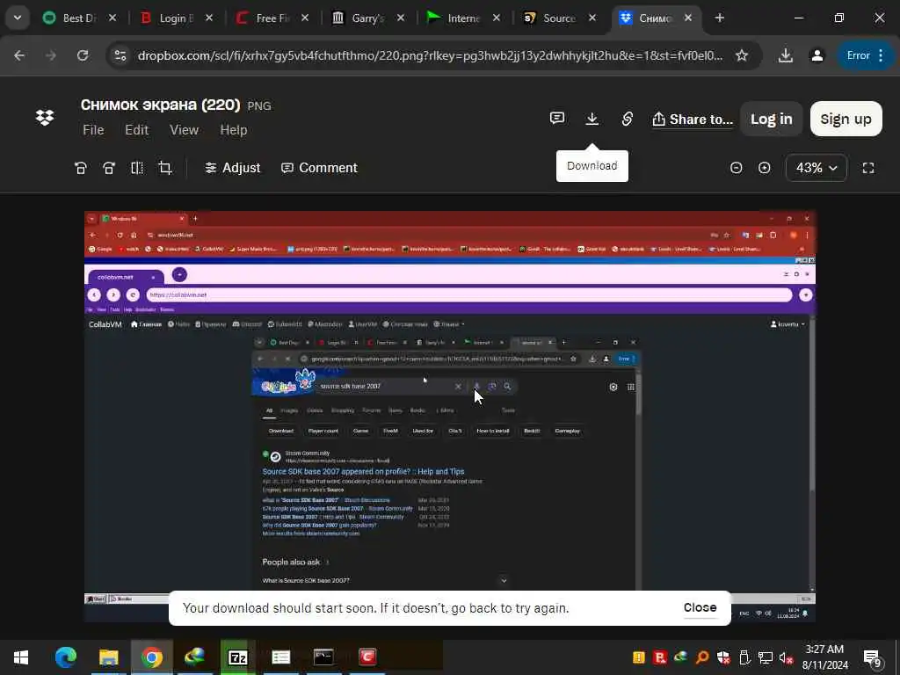
Task: Copy link using the chain icon
Action: click(x=627, y=119)
